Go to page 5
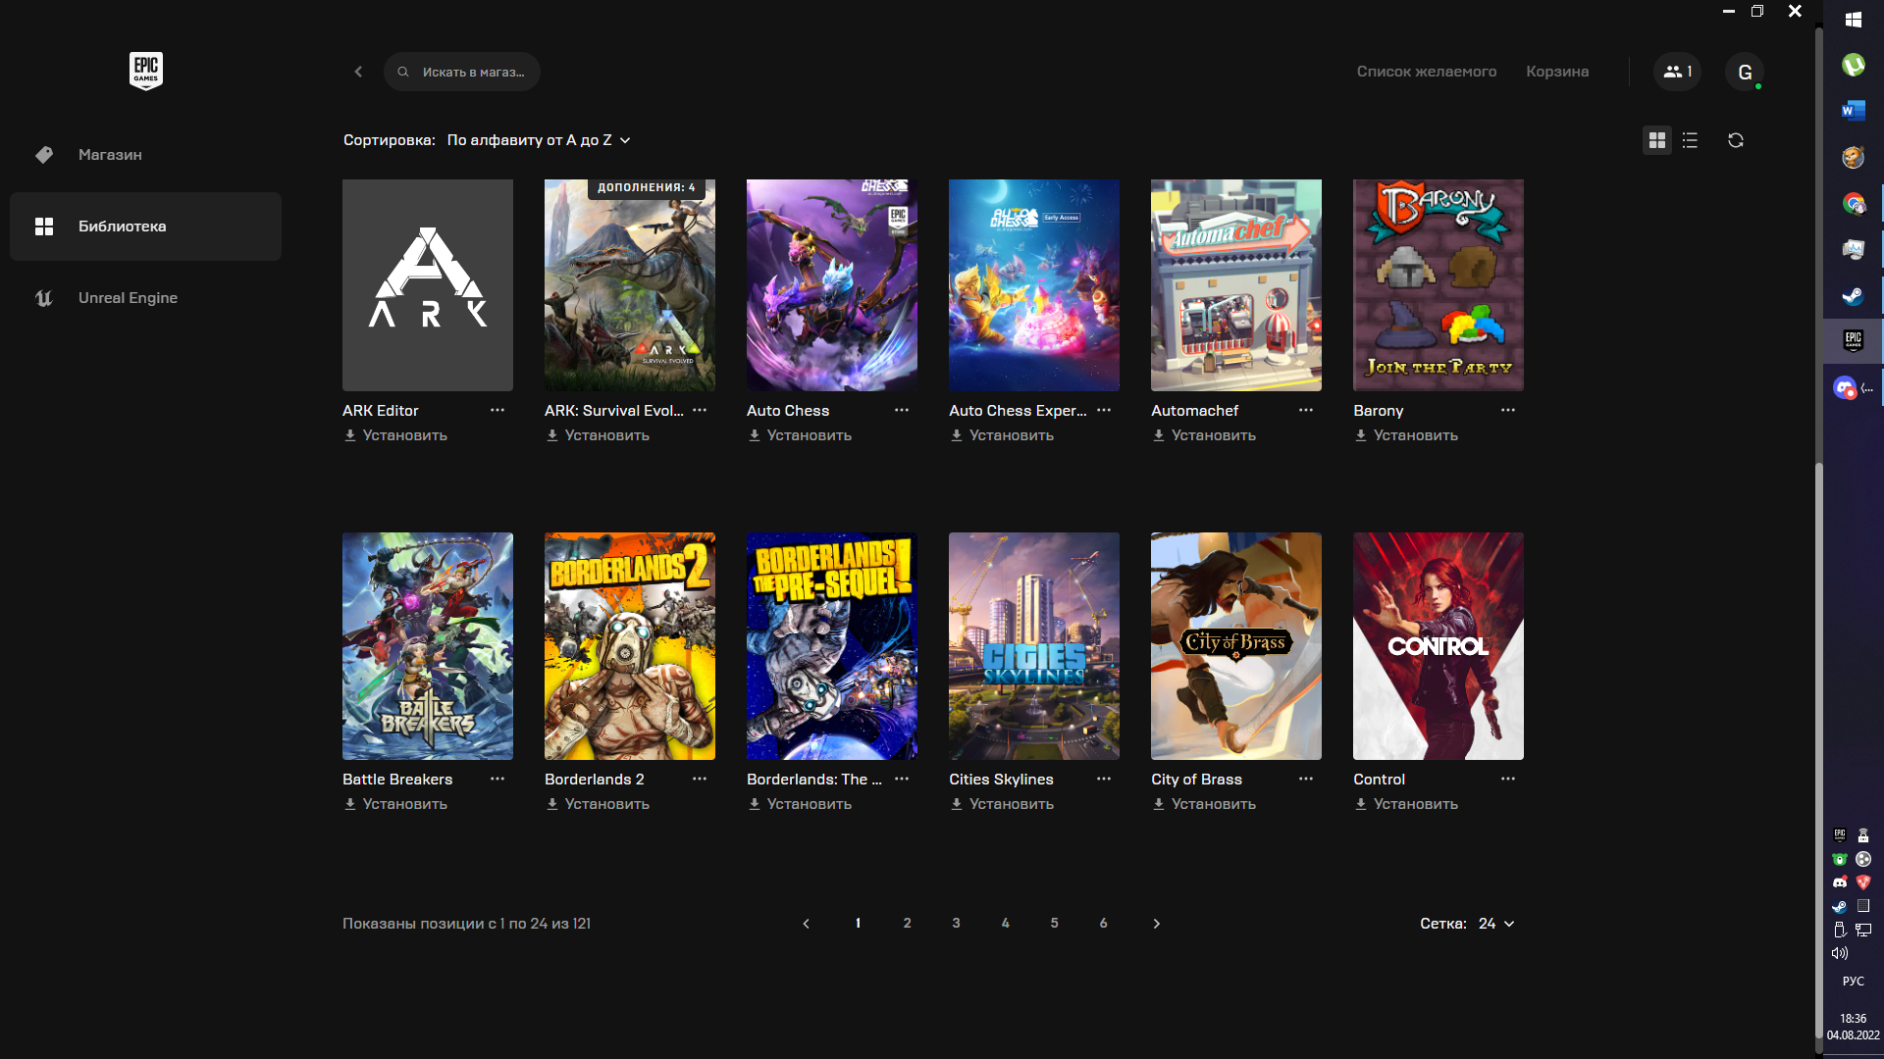1884x1059 pixels. pyautogui.click(x=1054, y=924)
